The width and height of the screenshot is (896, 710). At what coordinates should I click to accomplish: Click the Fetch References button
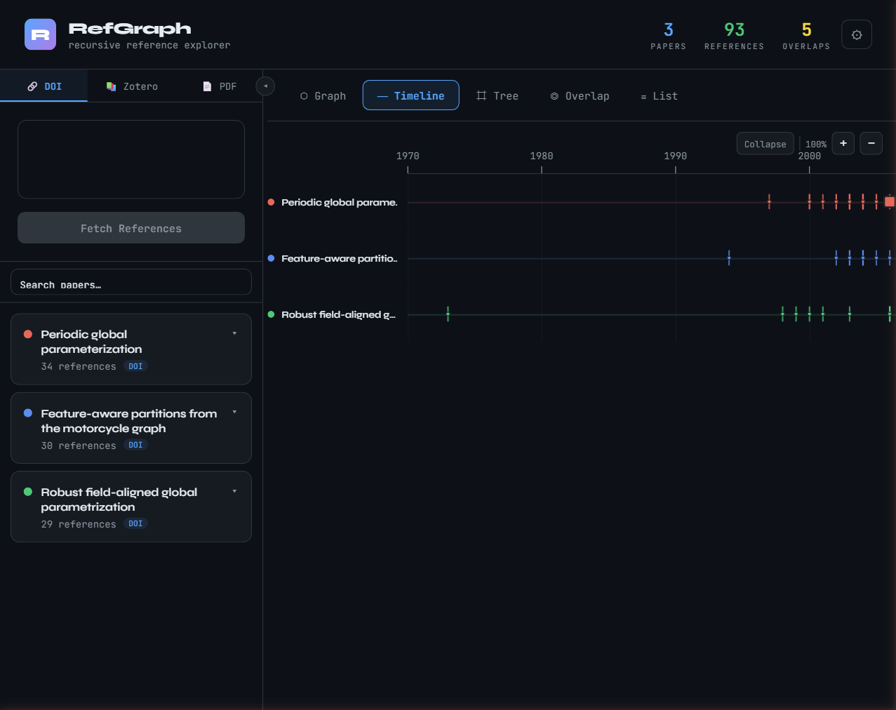point(131,227)
